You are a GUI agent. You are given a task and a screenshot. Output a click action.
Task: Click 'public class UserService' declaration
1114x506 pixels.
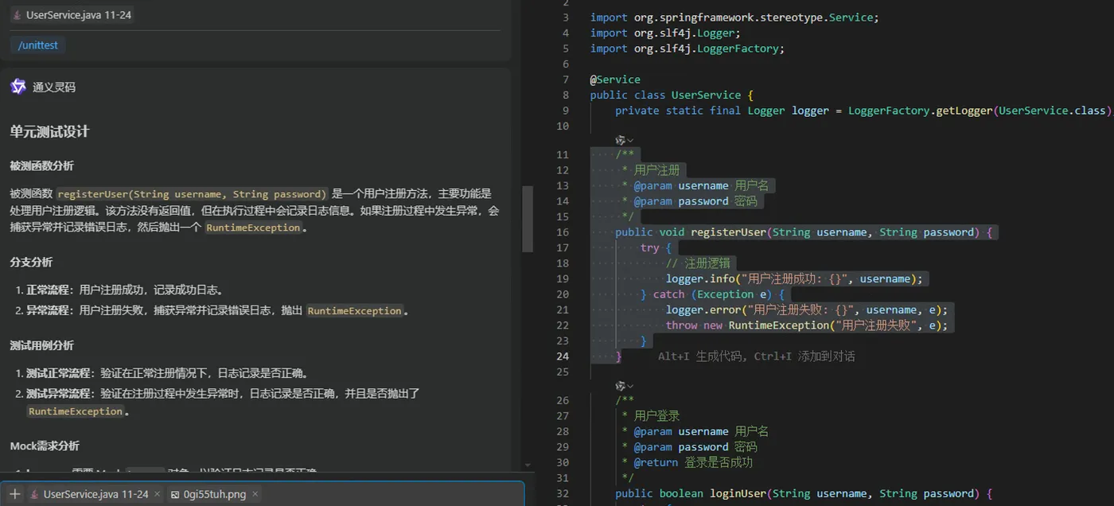[x=665, y=95]
